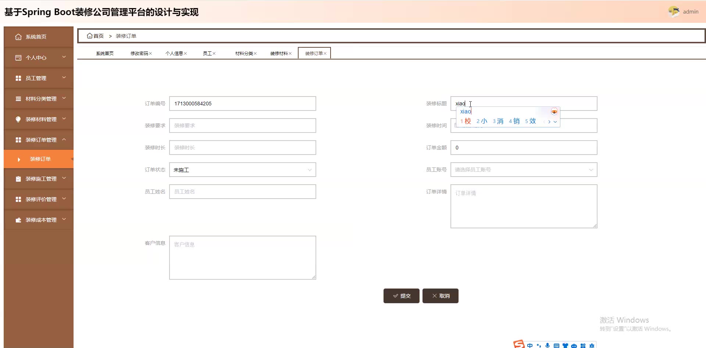Click the 装修材料管理 bulb icon
The width and height of the screenshot is (706, 348).
click(18, 119)
